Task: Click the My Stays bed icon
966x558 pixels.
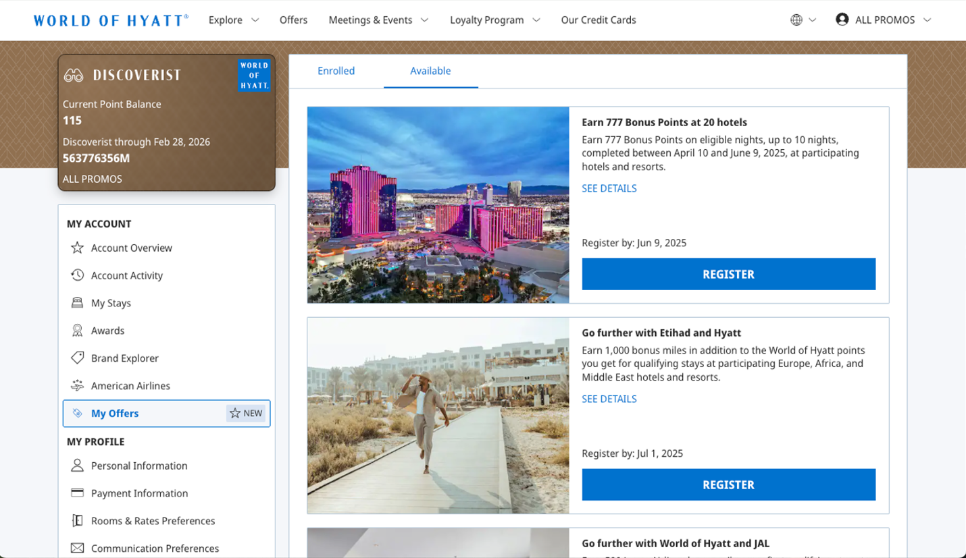Action: tap(77, 303)
